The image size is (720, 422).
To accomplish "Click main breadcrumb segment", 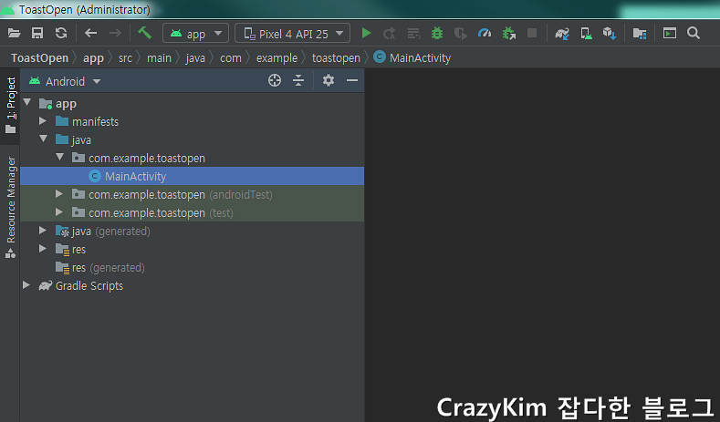I will coord(159,57).
